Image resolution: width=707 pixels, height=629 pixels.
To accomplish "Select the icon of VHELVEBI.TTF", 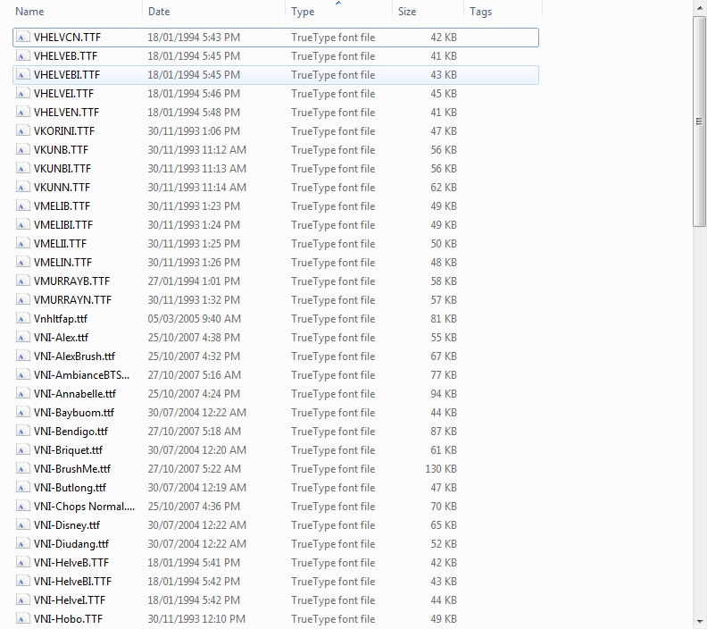I will [x=21, y=74].
